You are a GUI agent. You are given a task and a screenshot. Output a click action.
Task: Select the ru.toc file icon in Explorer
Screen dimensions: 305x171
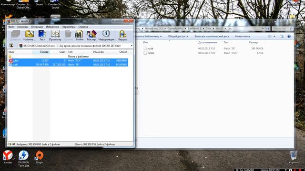[x=145, y=53]
